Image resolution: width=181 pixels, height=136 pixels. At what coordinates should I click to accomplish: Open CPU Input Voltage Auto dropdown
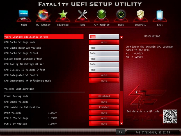tap(104, 102)
